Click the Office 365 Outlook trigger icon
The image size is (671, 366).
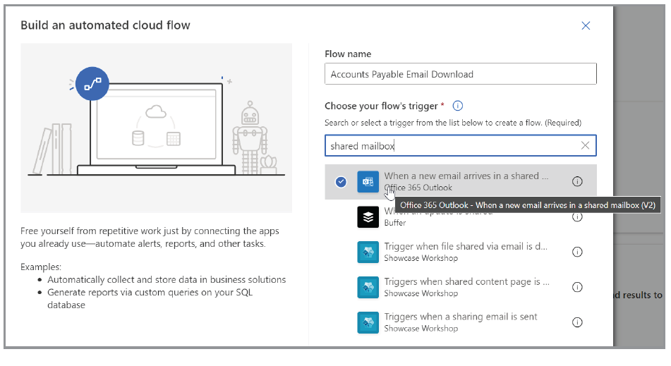click(368, 182)
